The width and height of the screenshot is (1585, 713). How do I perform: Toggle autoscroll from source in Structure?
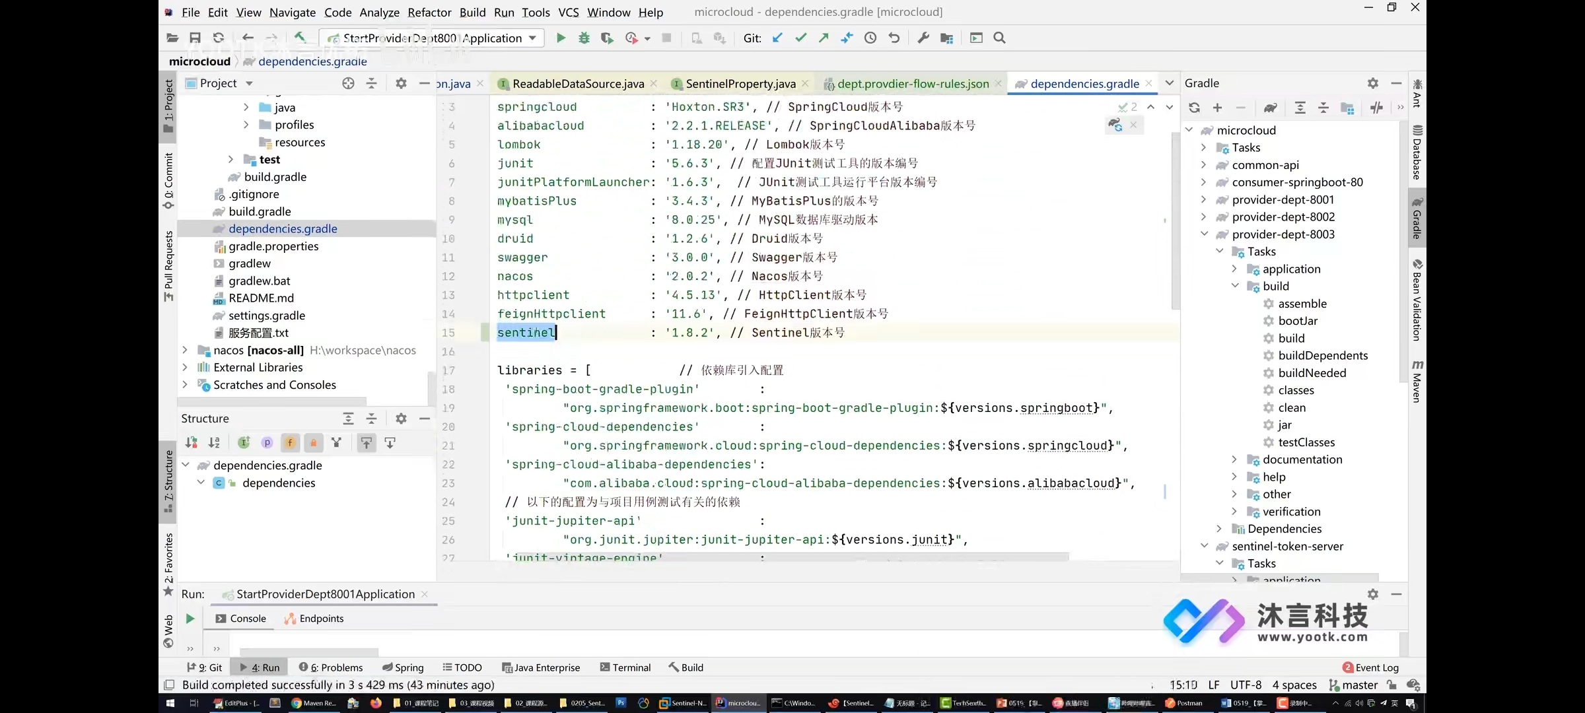(x=390, y=443)
